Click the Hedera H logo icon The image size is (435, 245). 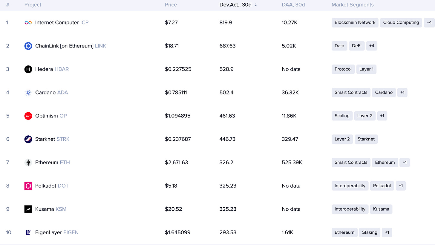click(28, 69)
